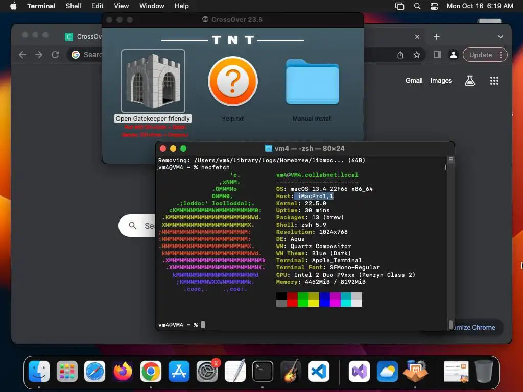Click Terminal vertical scrollbar

(450, 324)
